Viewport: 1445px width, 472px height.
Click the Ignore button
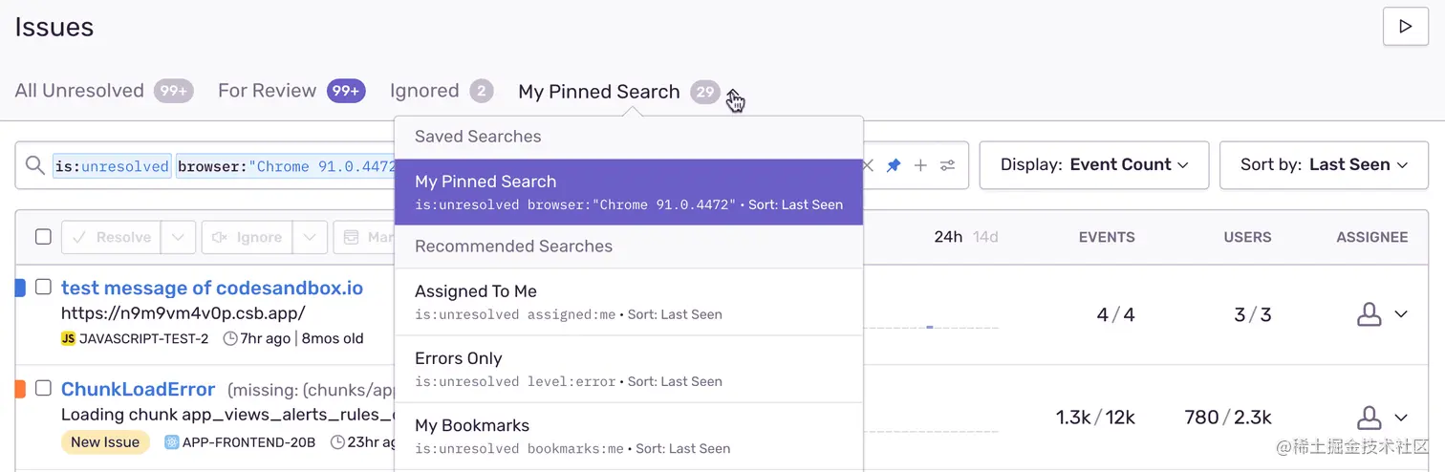tap(247, 237)
